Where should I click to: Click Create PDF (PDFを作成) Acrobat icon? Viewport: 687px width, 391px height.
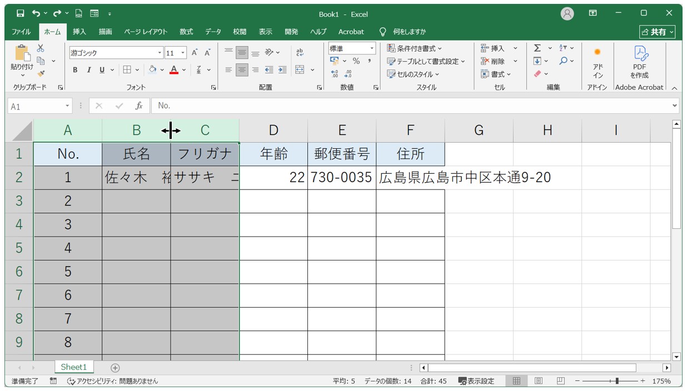pyautogui.click(x=639, y=62)
